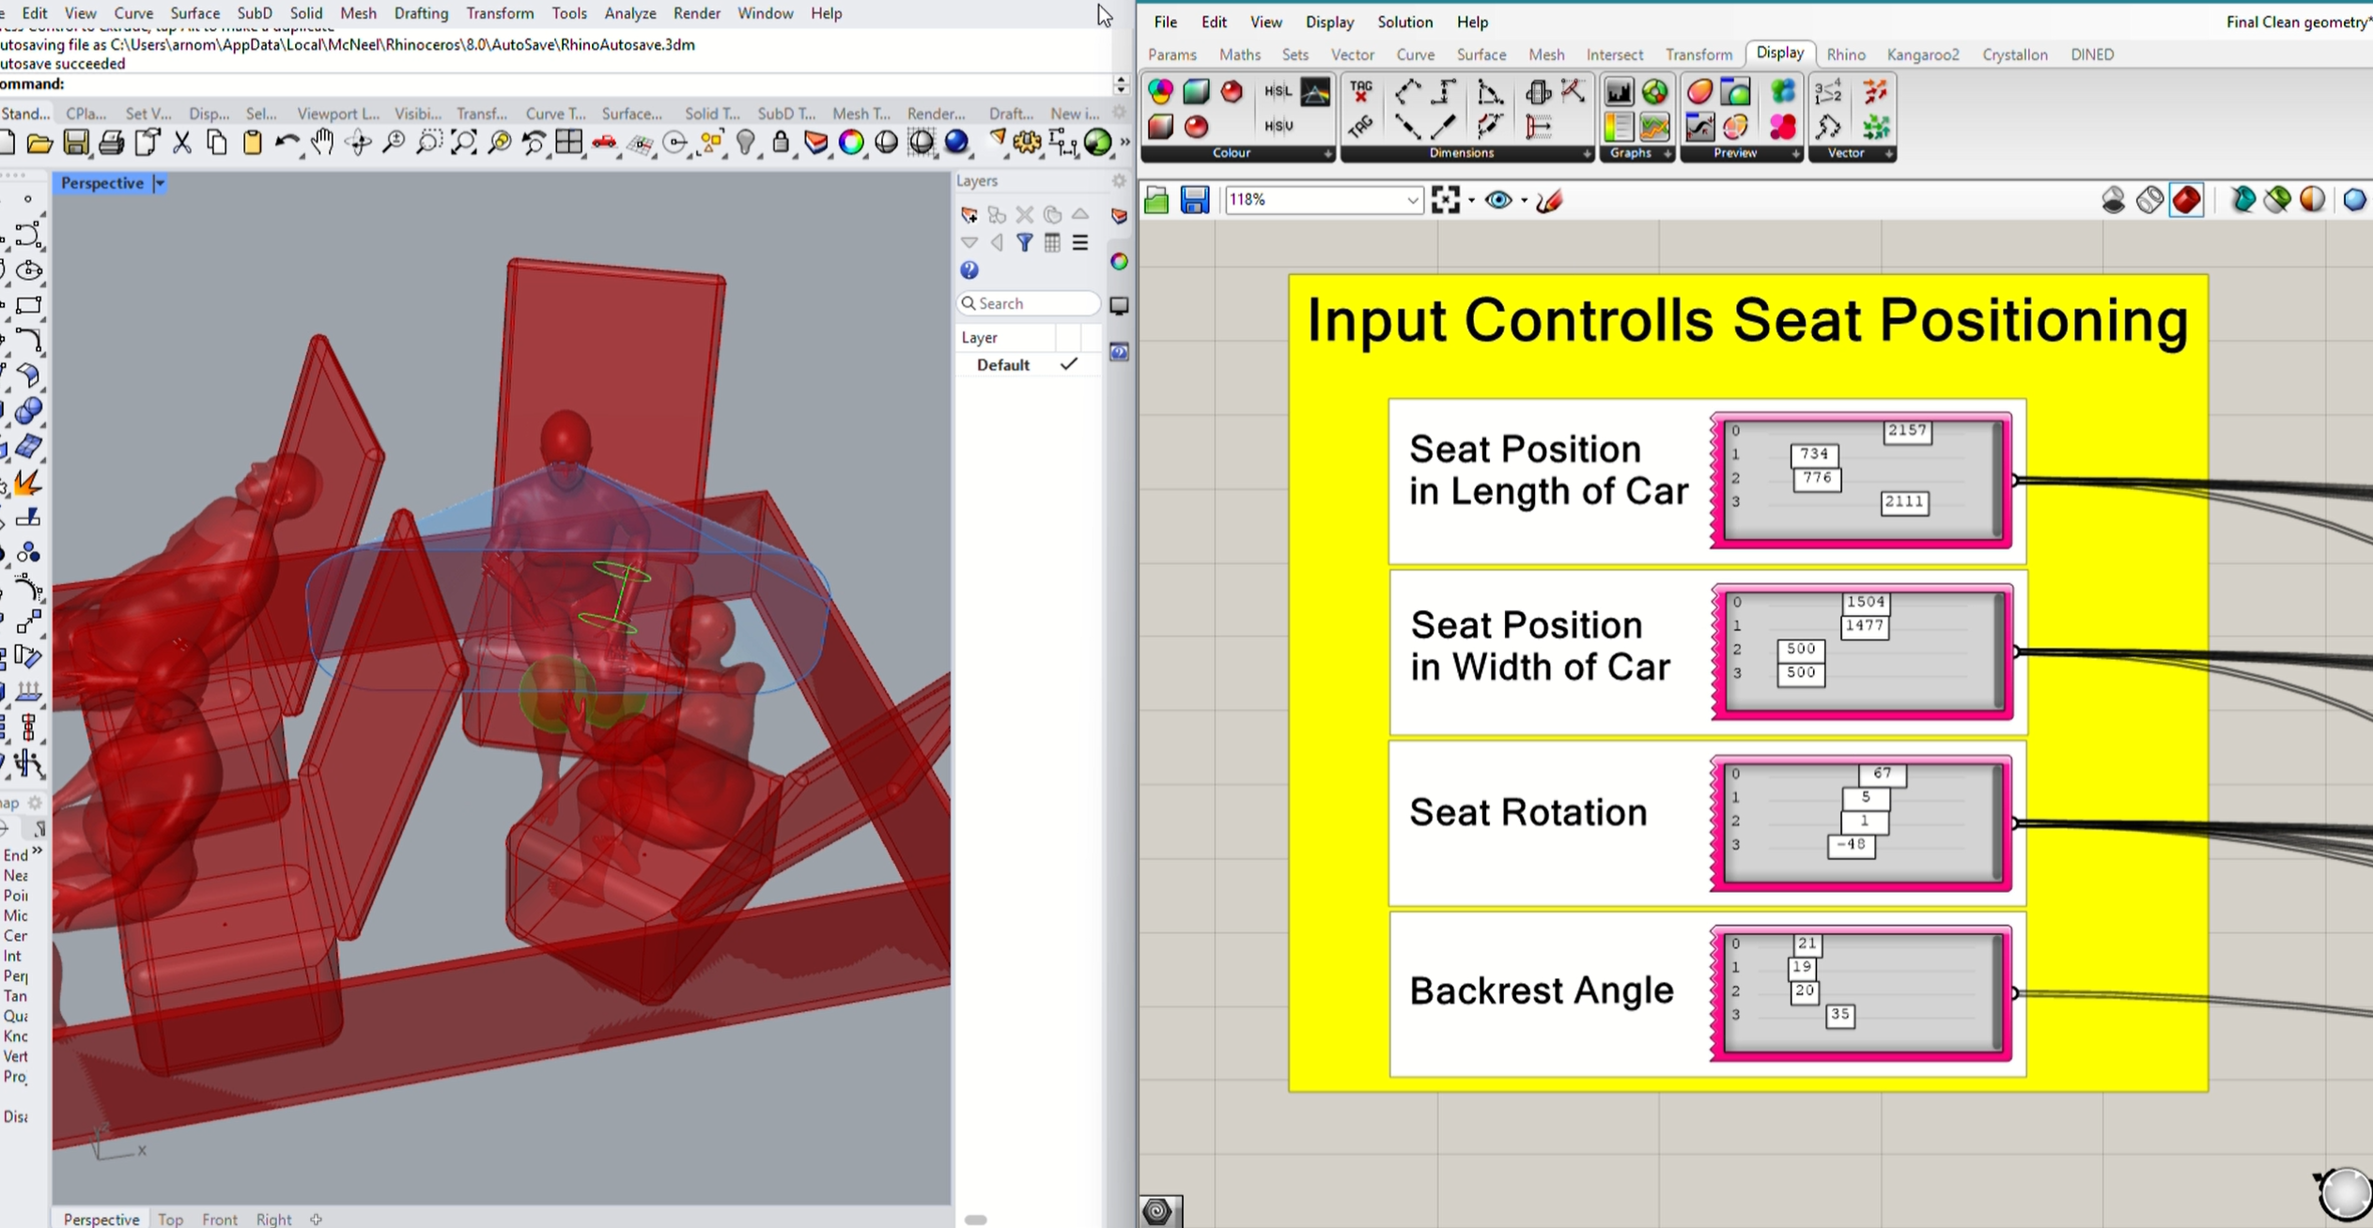Expand the Vector component panel
Image resolution: width=2373 pixels, height=1228 pixels.
tap(1889, 154)
